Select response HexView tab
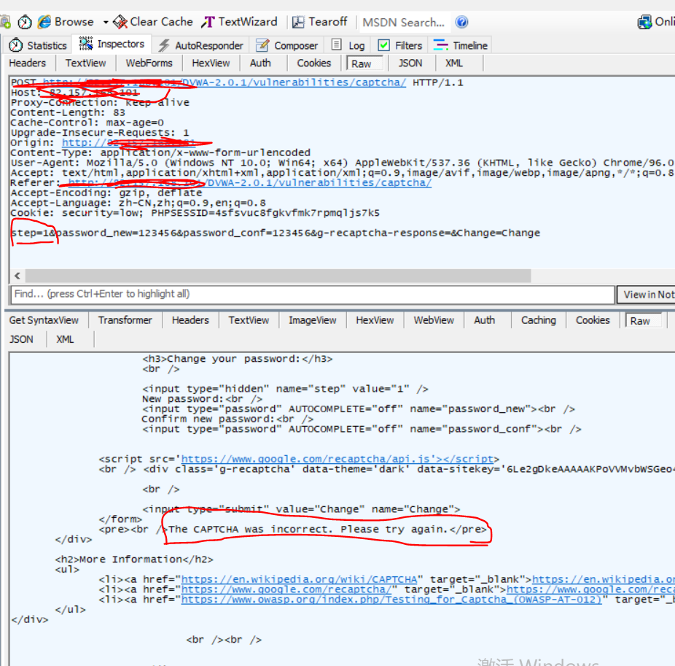The height and width of the screenshot is (666, 675). tap(375, 320)
